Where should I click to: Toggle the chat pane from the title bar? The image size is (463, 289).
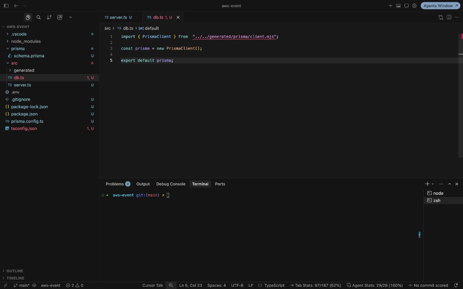point(406,5)
